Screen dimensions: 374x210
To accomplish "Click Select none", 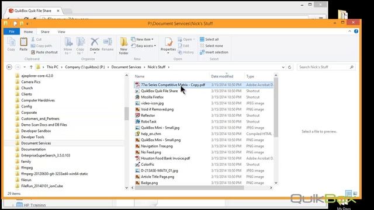I will [x=212, y=45].
